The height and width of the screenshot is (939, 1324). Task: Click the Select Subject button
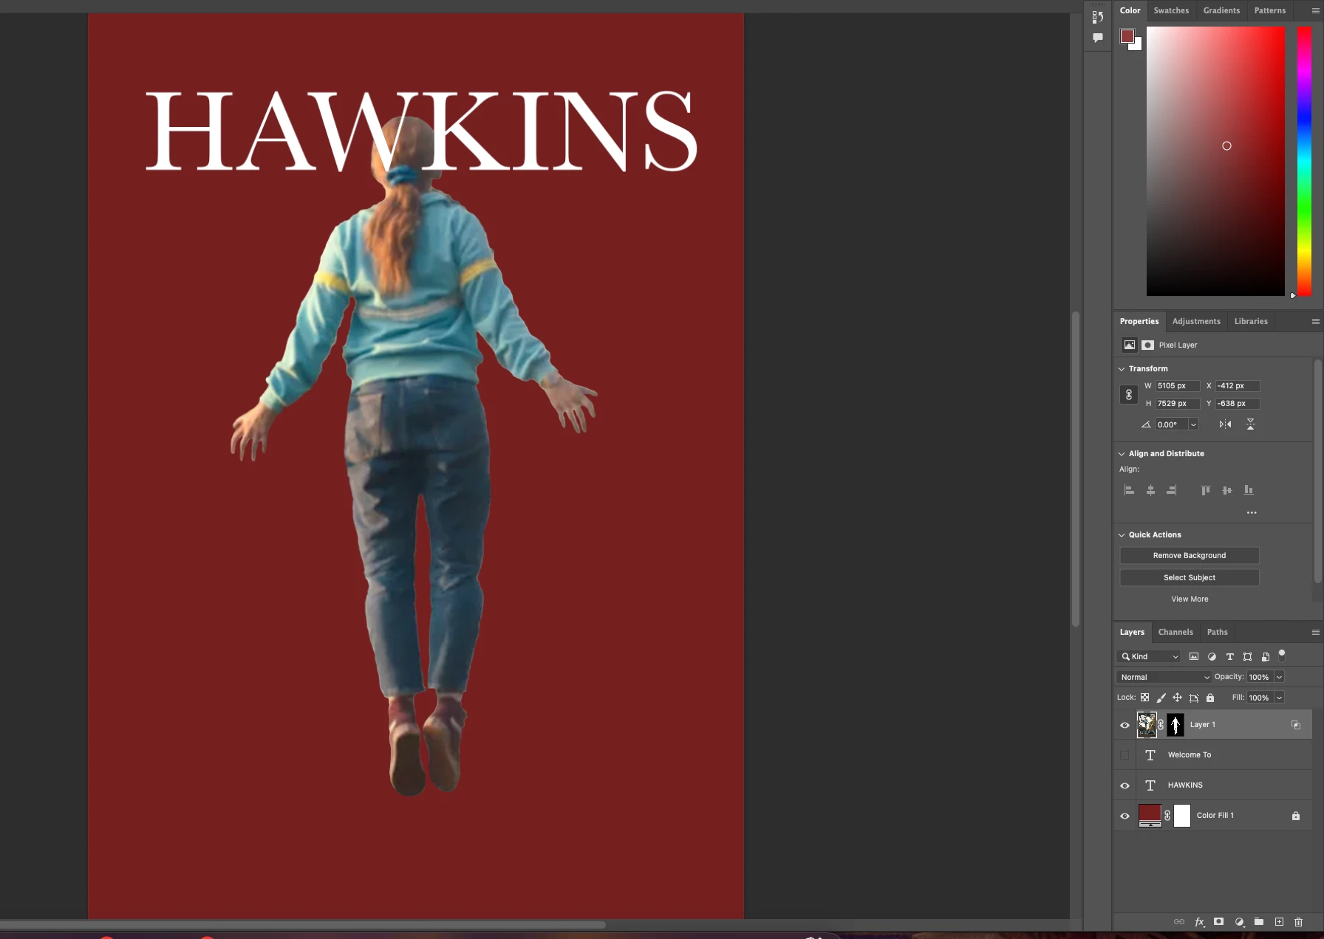[x=1190, y=577]
